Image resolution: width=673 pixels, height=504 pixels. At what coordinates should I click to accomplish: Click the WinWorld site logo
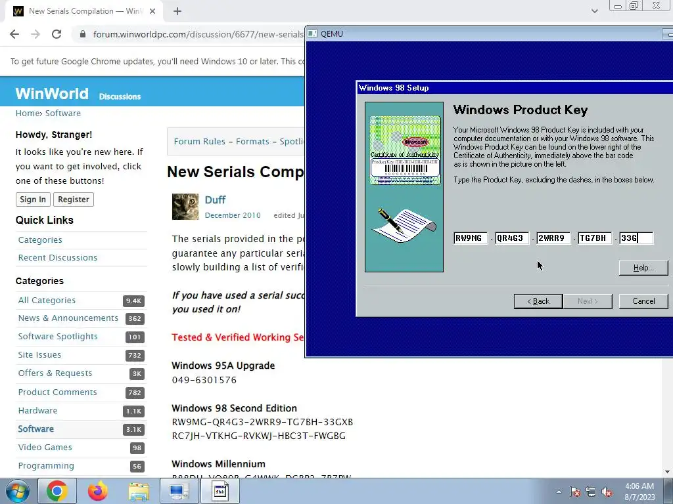(x=52, y=93)
